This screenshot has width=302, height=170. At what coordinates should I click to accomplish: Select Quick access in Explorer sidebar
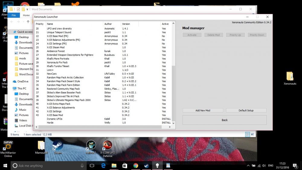[23, 32]
